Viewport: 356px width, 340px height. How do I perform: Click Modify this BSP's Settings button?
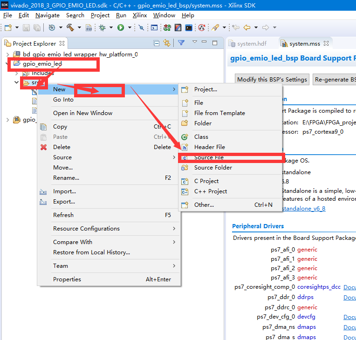(272, 80)
